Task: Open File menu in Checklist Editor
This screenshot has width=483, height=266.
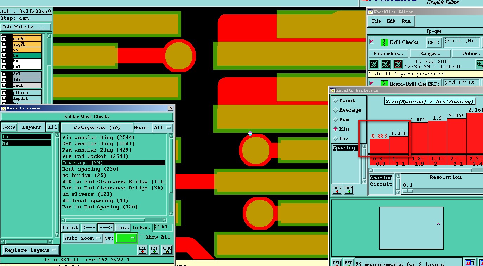Action: pyautogui.click(x=376, y=21)
